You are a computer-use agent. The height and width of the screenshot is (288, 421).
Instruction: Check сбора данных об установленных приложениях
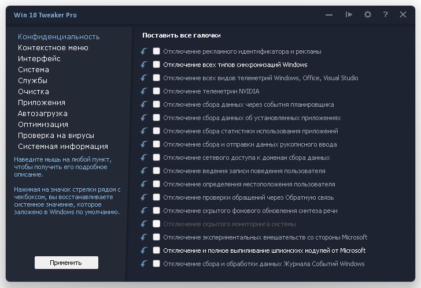[156, 117]
